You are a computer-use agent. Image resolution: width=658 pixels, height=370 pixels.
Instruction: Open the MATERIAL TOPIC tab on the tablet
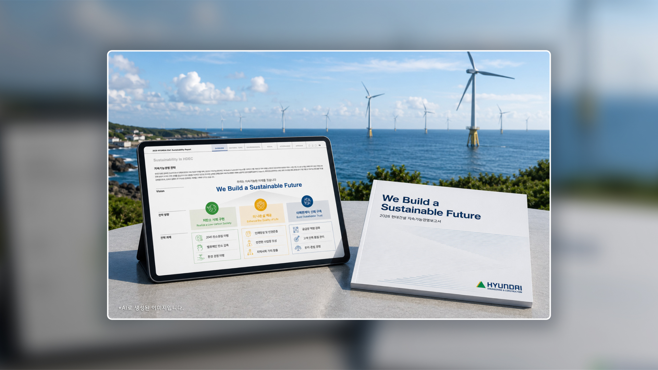click(x=236, y=148)
